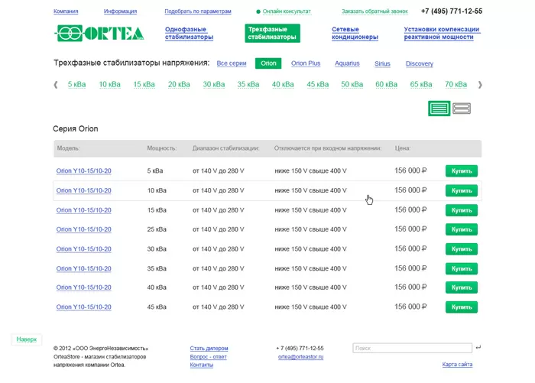Select the Aquarius series tab
The image size is (535, 383).
click(347, 63)
